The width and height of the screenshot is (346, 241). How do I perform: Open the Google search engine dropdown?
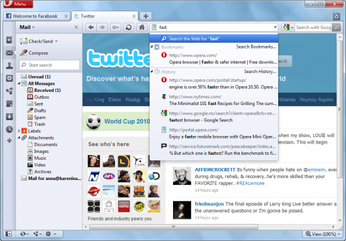(x=288, y=27)
